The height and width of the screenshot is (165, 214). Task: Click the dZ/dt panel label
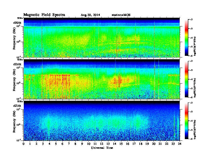17,106
